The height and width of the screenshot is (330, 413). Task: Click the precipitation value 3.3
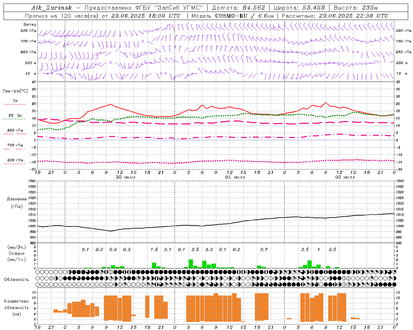(209, 250)
